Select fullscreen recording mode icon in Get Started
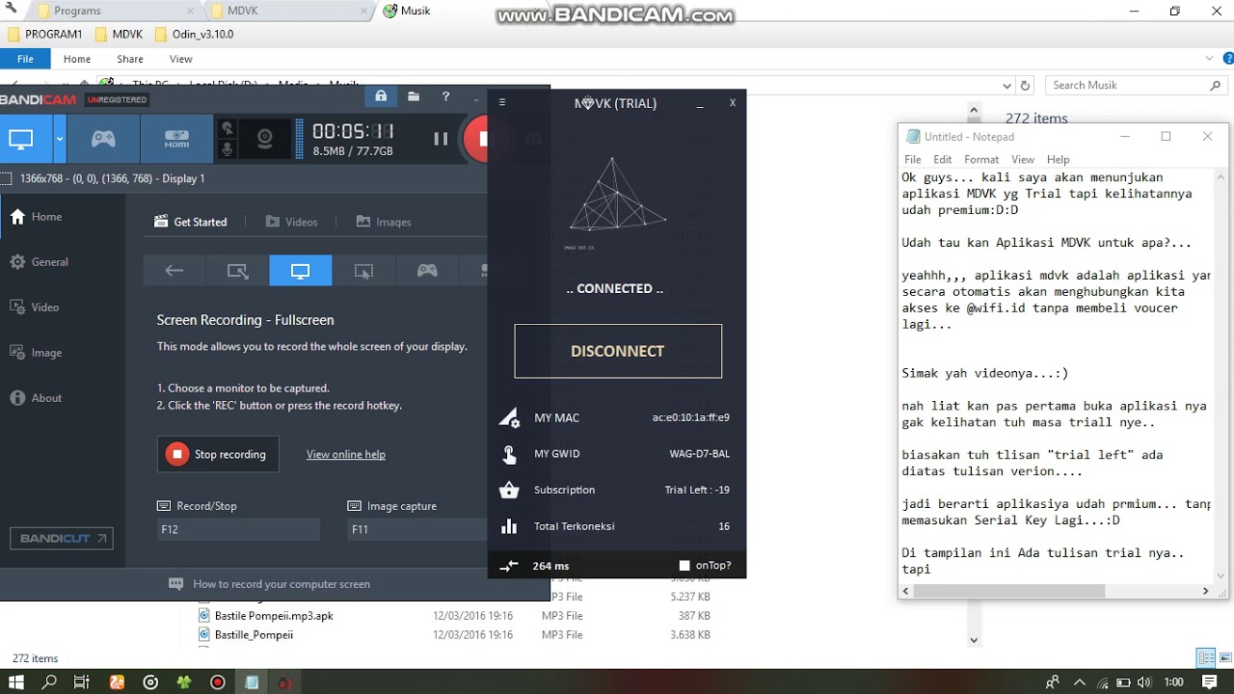Viewport: 1234px width, 694px height. 301,271
